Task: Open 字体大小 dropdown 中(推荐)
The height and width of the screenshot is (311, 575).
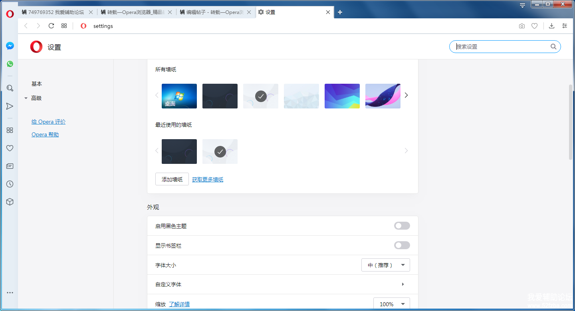Action: pyautogui.click(x=386, y=265)
